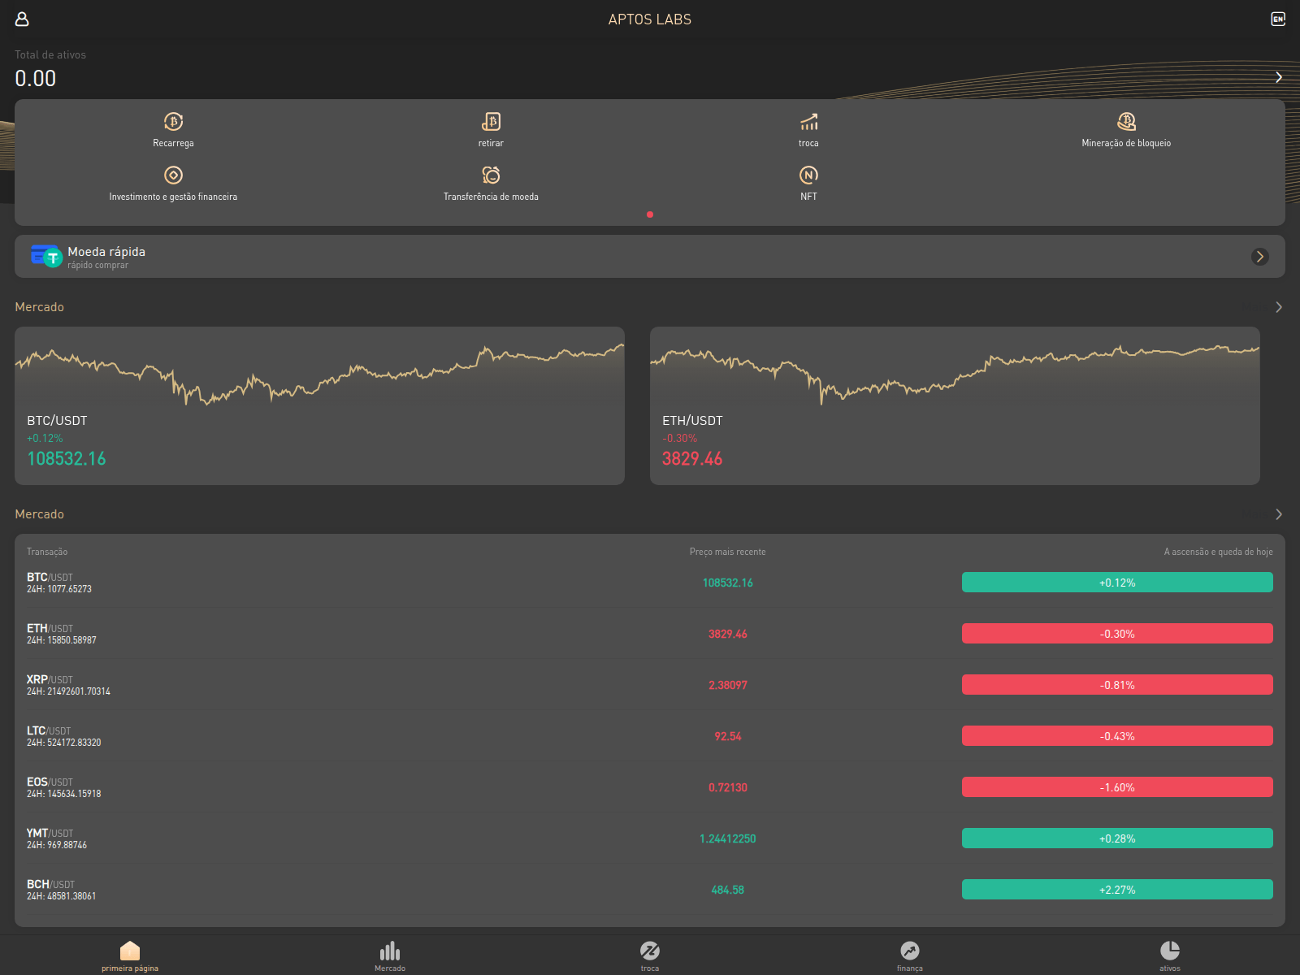Viewport: 1300px width, 975px height.
Task: Open the user profile icon
Action: [22, 19]
